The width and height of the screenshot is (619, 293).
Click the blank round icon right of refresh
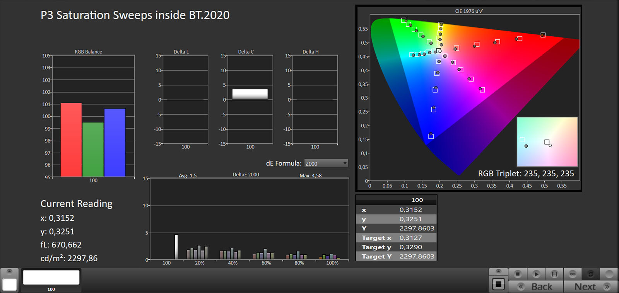(x=609, y=274)
